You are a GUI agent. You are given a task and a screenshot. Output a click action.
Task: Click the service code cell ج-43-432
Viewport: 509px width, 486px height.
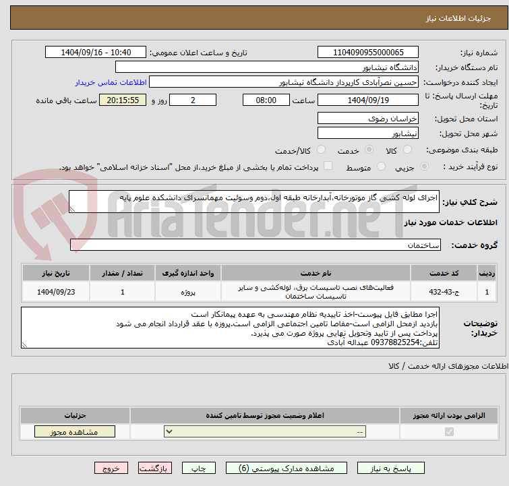444,292
